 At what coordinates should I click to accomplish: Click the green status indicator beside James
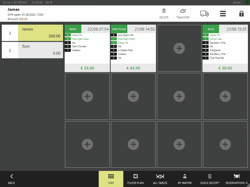(x=247, y=2)
